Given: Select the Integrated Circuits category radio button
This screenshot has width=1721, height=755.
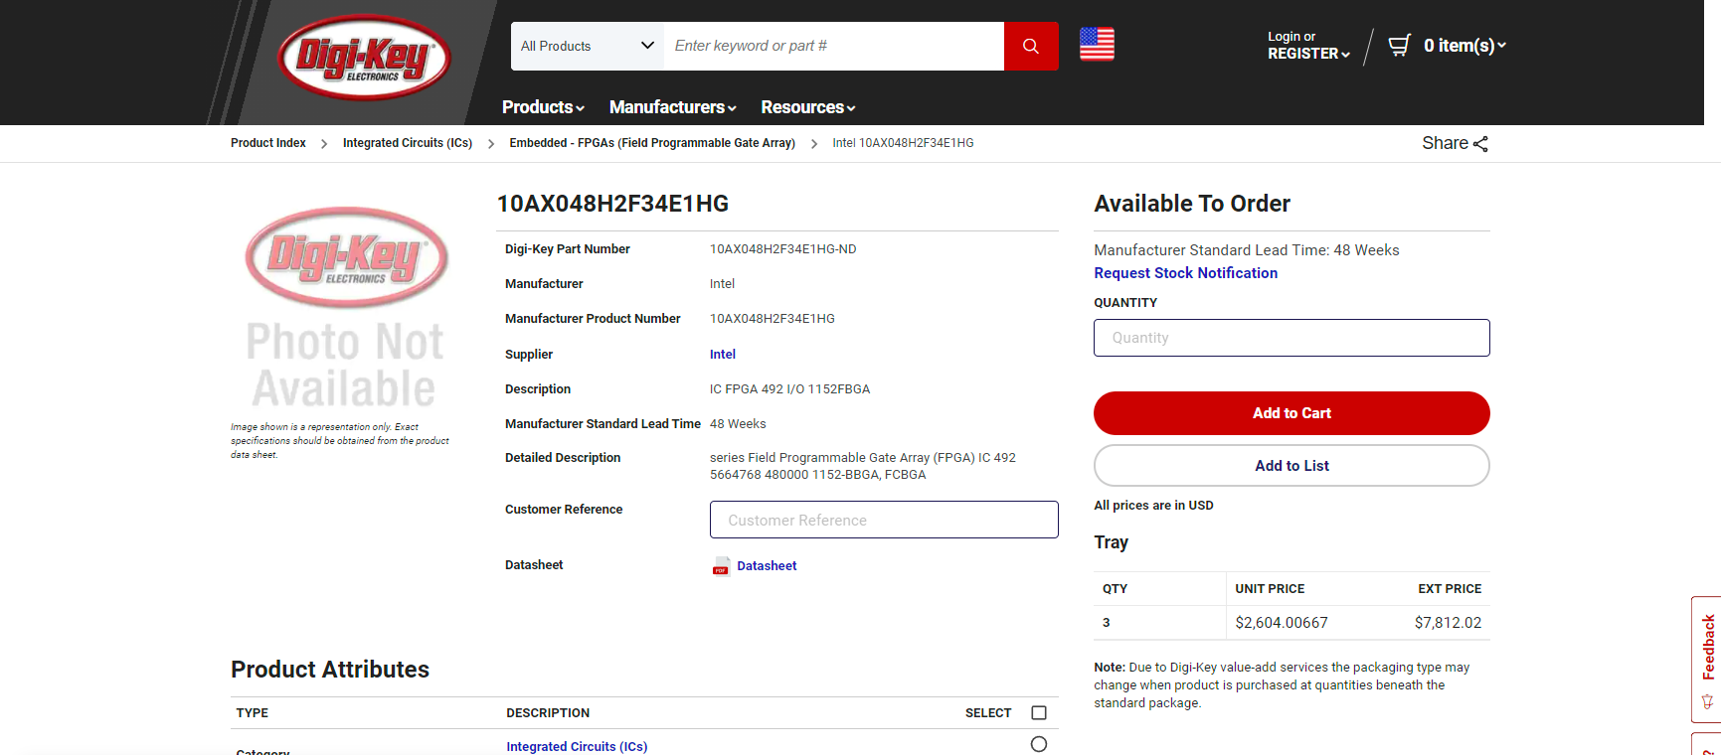Looking at the screenshot, I should pos(1039,744).
